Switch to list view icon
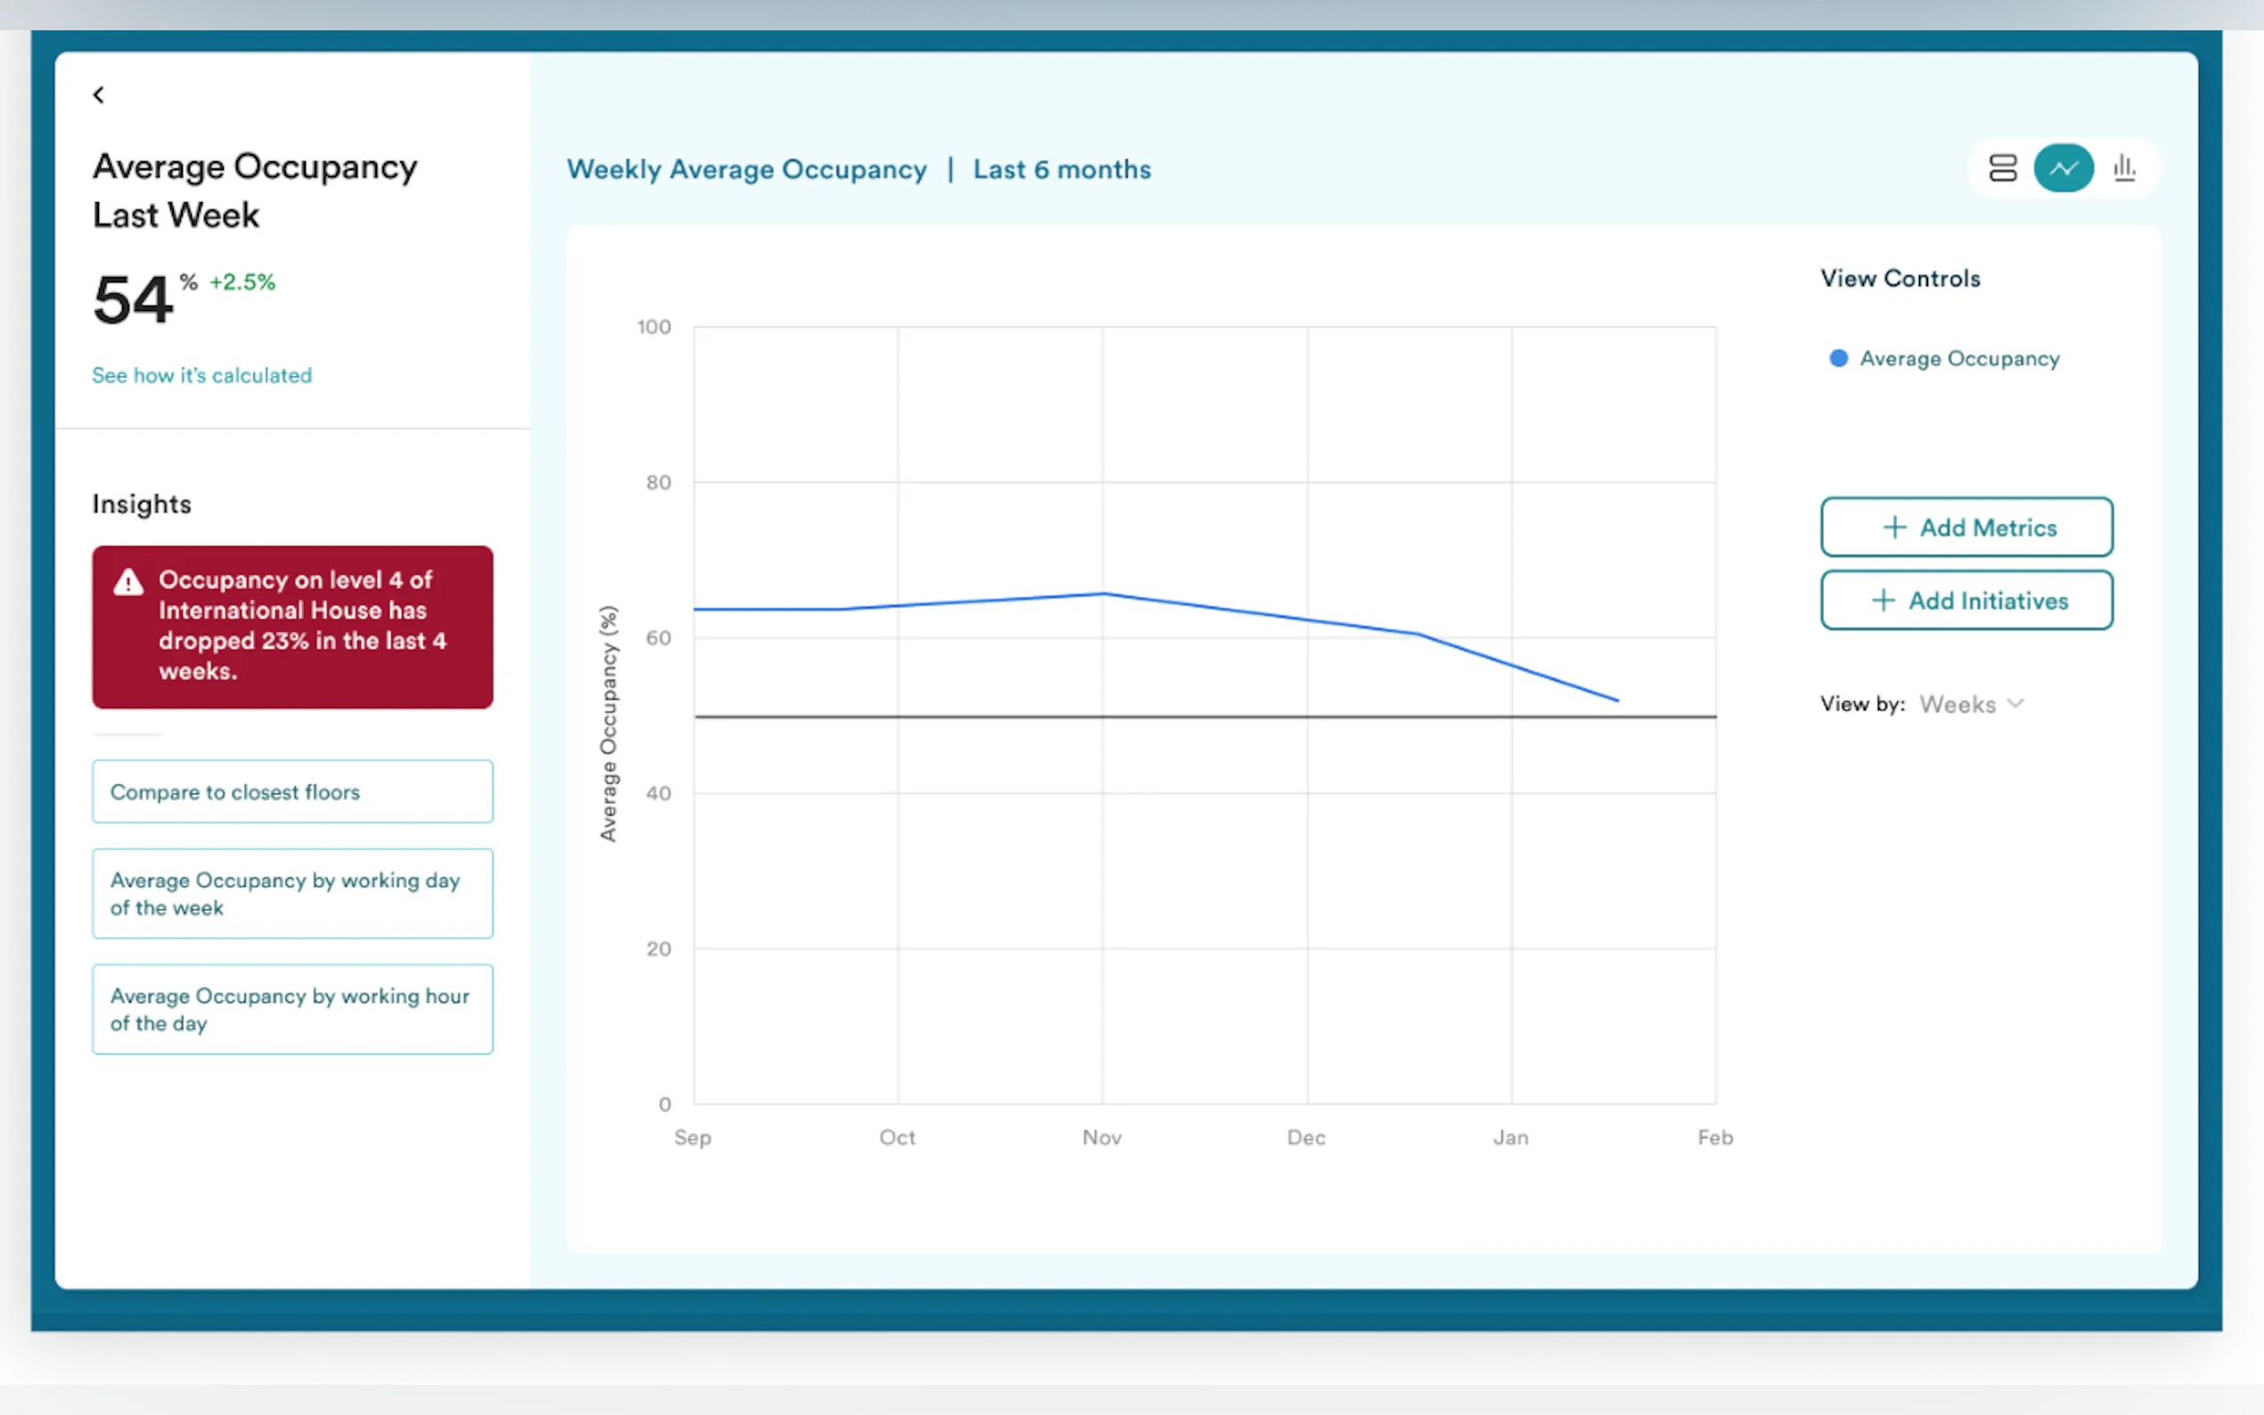The image size is (2264, 1415). coord(2002,168)
